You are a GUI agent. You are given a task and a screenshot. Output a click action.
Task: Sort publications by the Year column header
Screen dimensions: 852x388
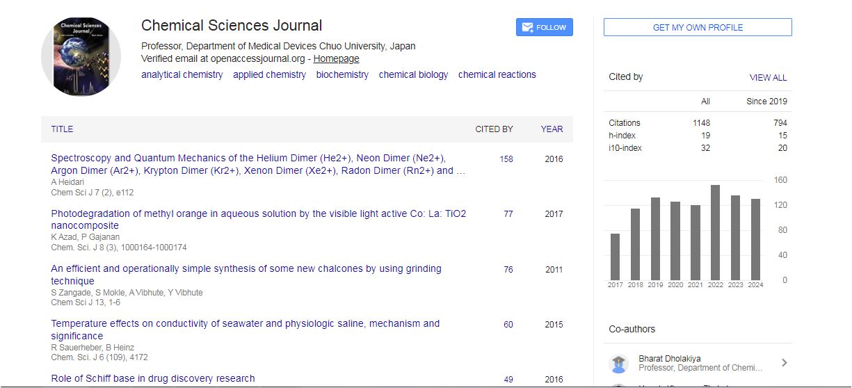coord(552,129)
